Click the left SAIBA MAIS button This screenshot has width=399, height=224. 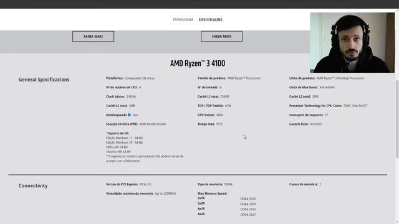[x=93, y=36]
